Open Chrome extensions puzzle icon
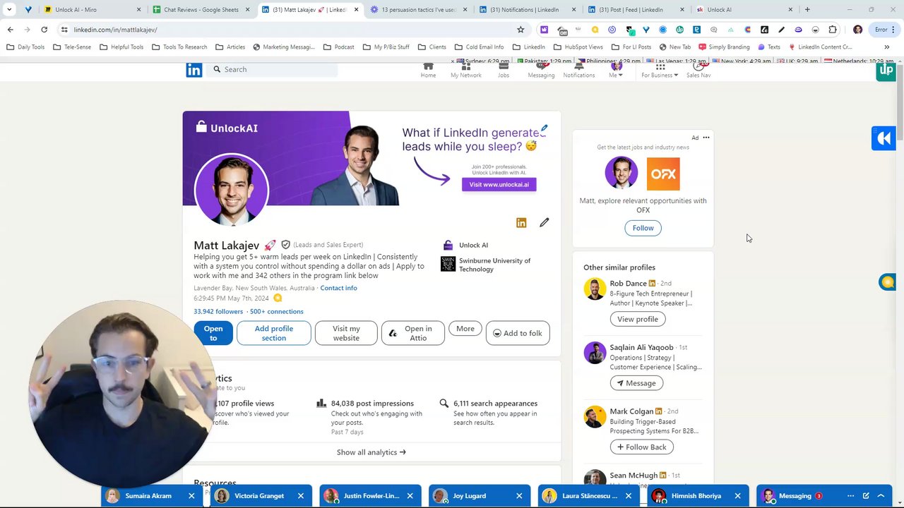Viewport: 904px width, 508px height. (x=833, y=30)
